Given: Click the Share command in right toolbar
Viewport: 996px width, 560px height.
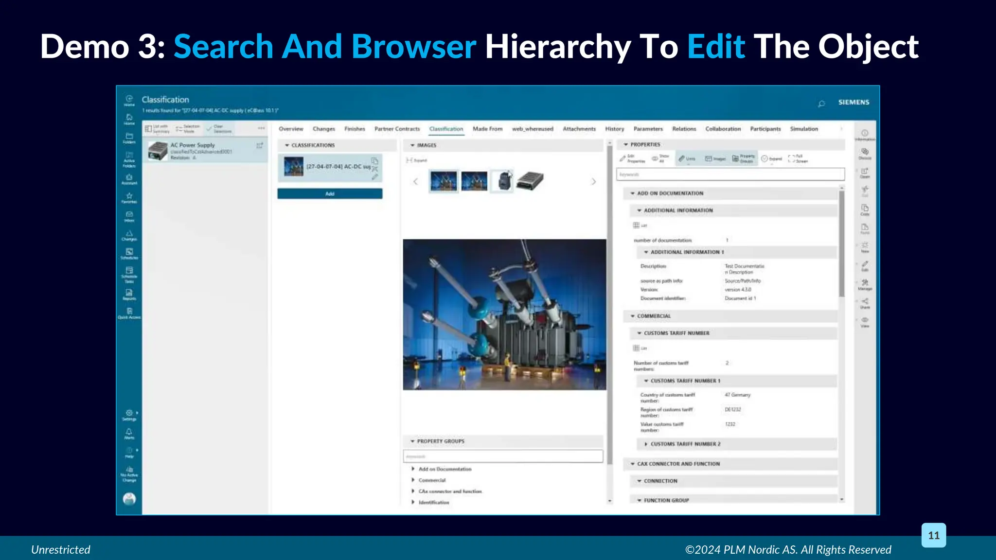Looking at the screenshot, I should pyautogui.click(x=865, y=303).
